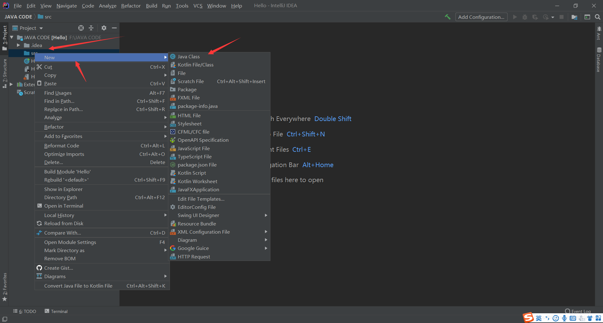Choose OpenAPI Specification option
This screenshot has height=323, width=603.
[x=219, y=140]
